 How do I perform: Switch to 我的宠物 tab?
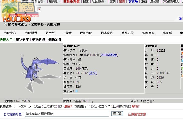86,33
